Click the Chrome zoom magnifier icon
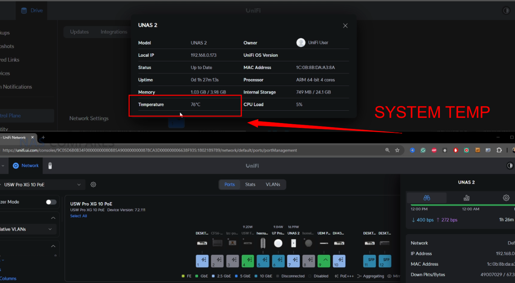Screen dimensions: 515x283 coord(387,150)
